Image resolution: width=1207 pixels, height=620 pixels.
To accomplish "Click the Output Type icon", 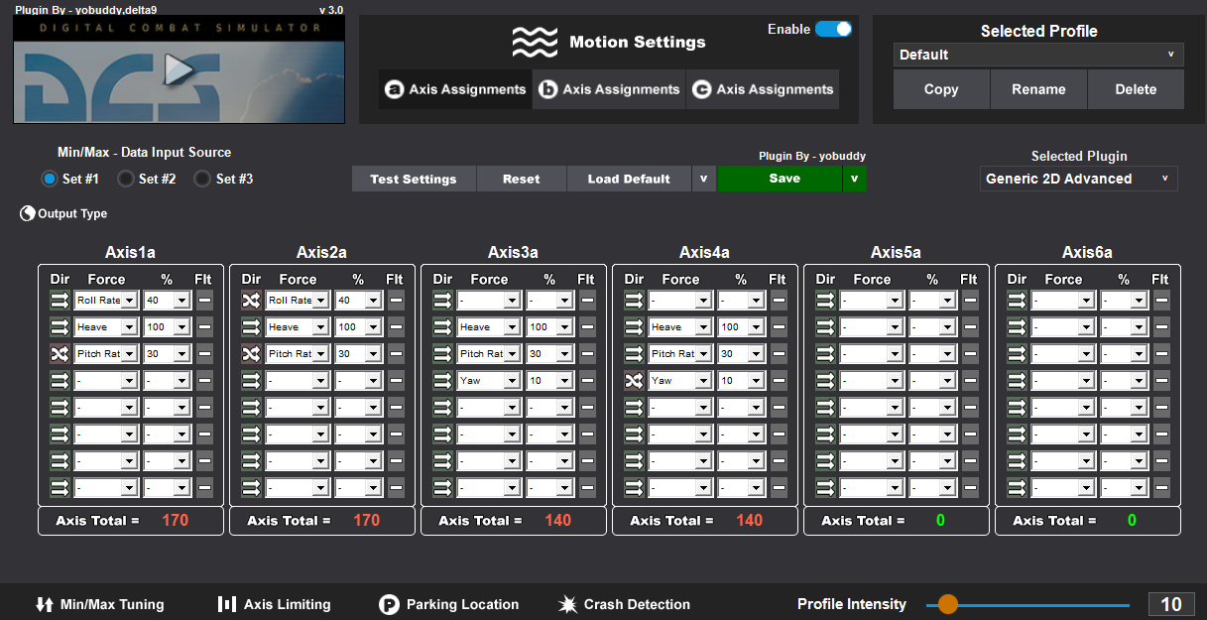I will 28,213.
